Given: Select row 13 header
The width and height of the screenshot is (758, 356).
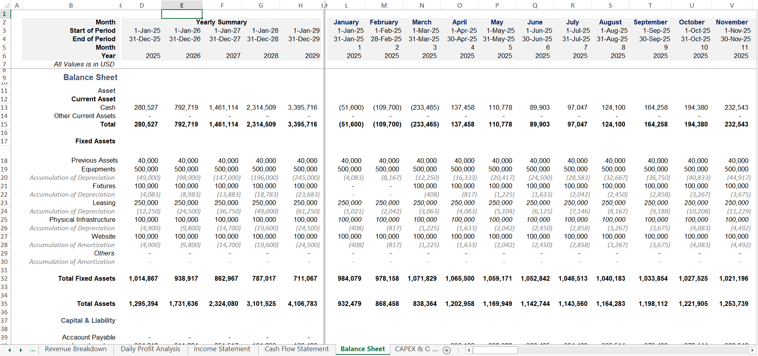Looking at the screenshot, I should [x=4, y=107].
